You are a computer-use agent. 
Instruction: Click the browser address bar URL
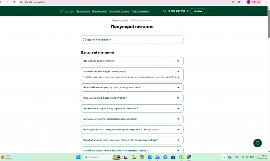pos(35,2)
